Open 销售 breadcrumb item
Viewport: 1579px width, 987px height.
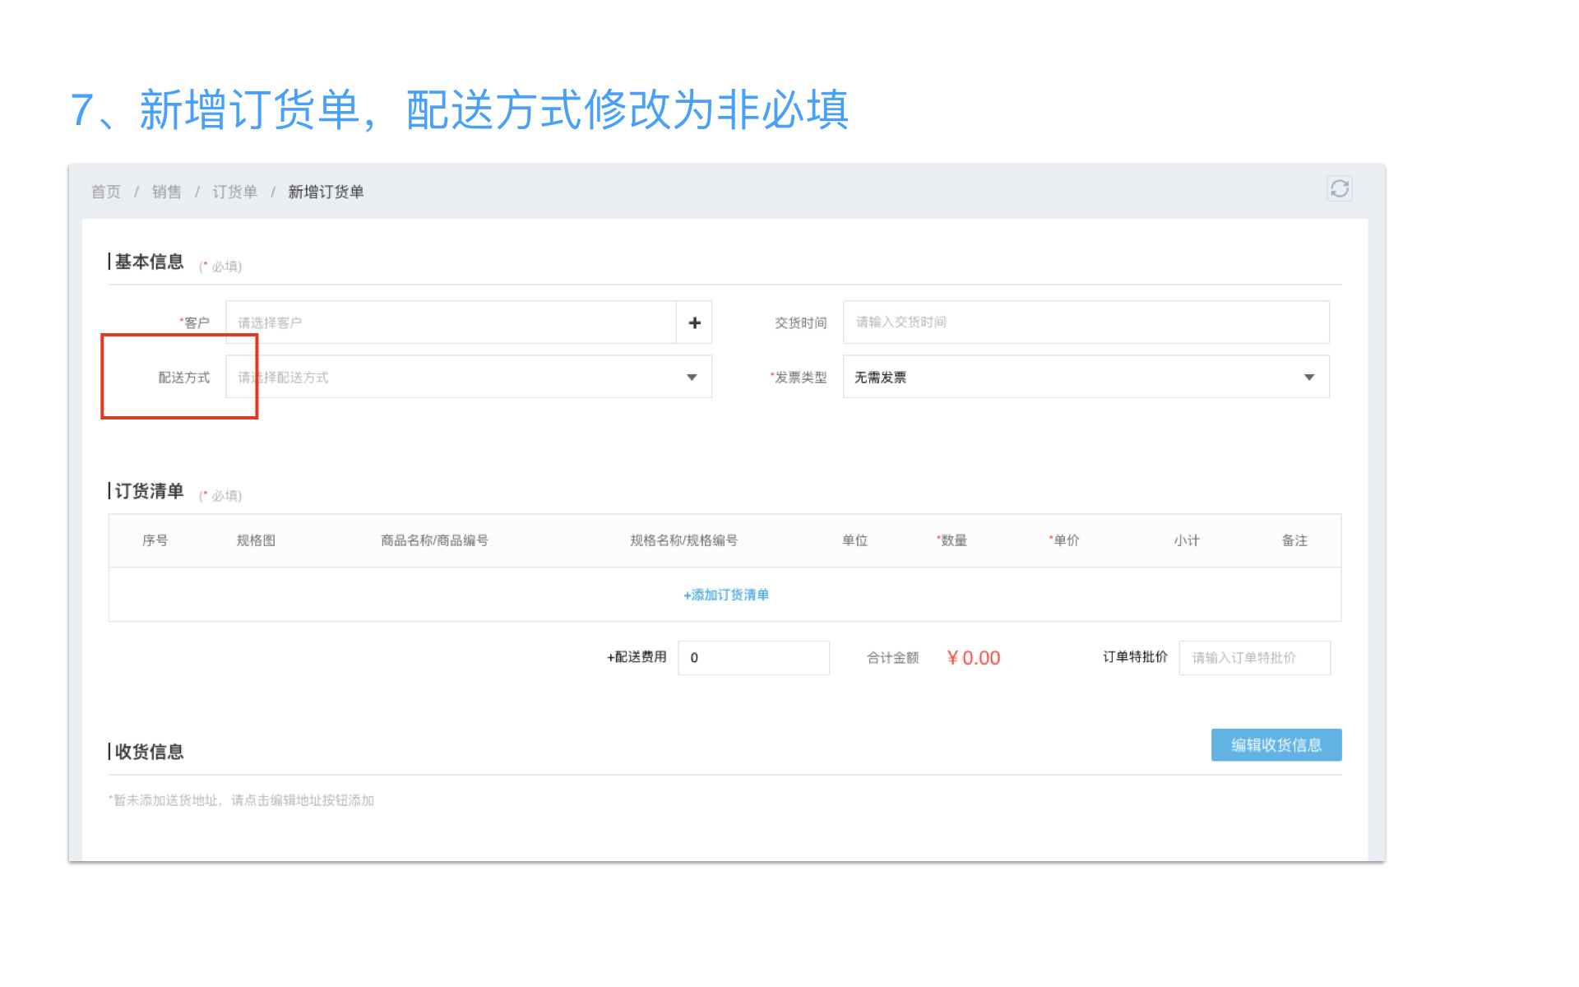click(166, 192)
